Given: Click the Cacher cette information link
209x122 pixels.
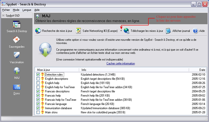Looking at the screenshot, I should 121,63.
